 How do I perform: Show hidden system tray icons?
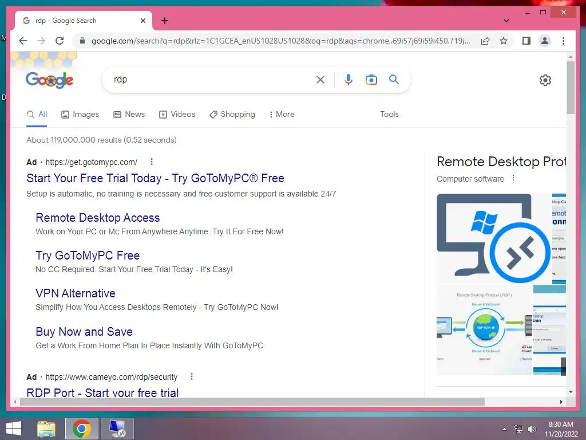coord(504,429)
